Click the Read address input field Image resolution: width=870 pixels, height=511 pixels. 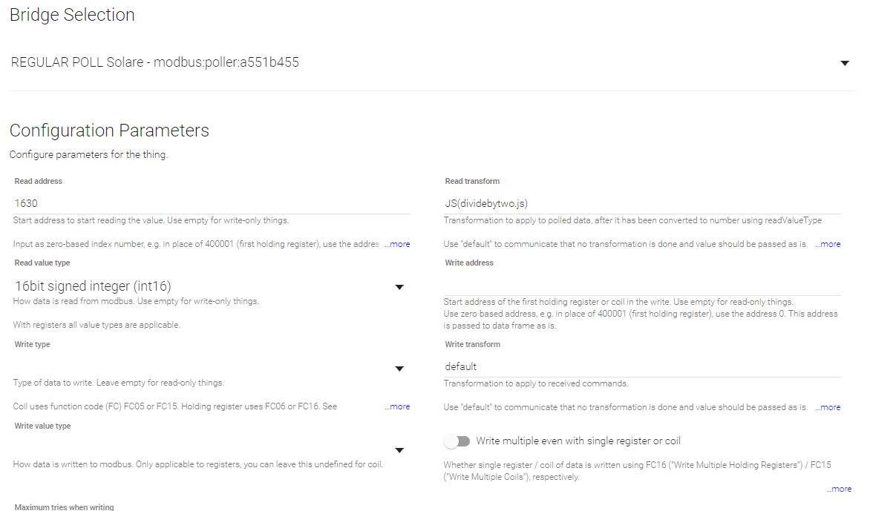[x=212, y=203]
